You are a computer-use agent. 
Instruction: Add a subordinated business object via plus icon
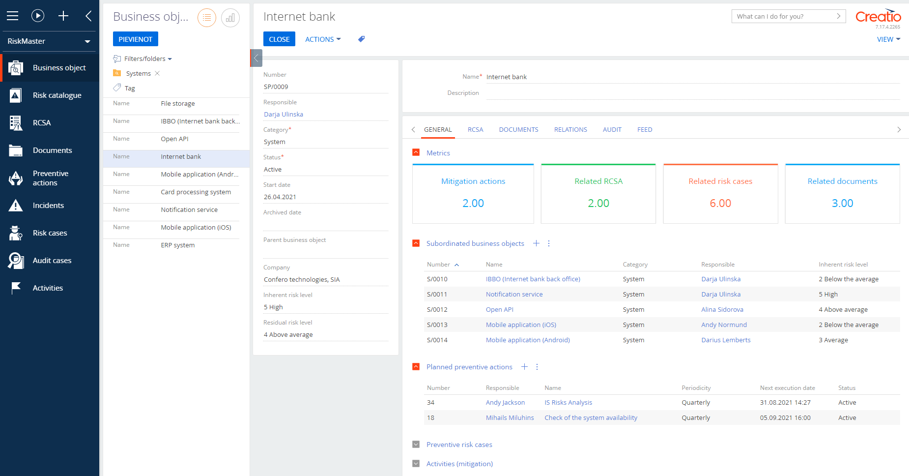tap(536, 243)
